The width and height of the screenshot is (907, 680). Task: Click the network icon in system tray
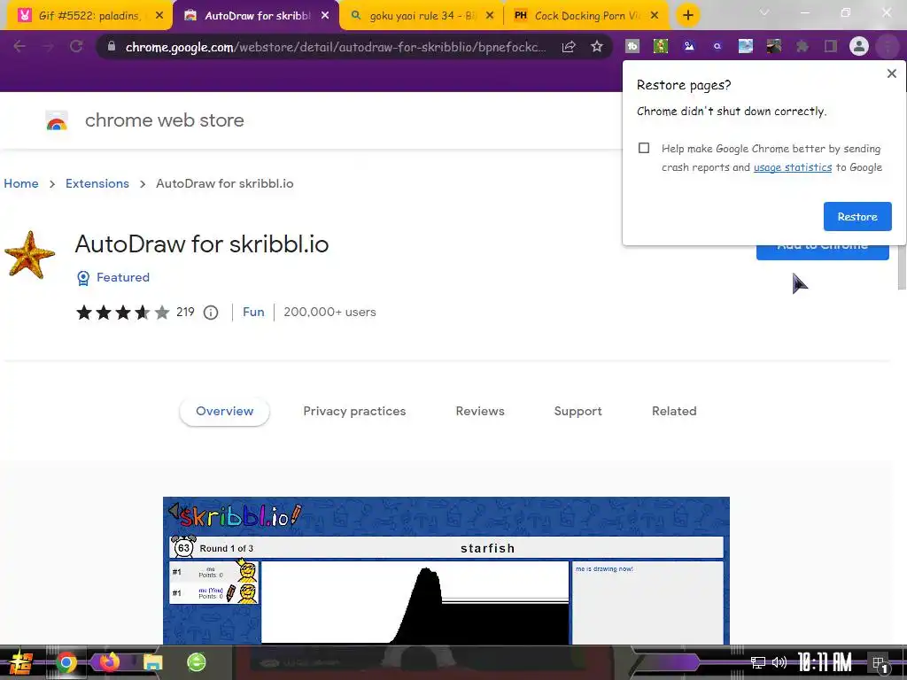[758, 662]
